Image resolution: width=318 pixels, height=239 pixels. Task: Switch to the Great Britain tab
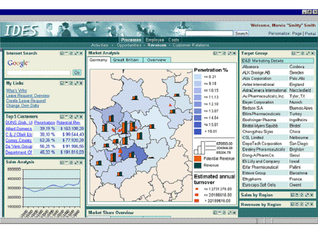click(127, 60)
